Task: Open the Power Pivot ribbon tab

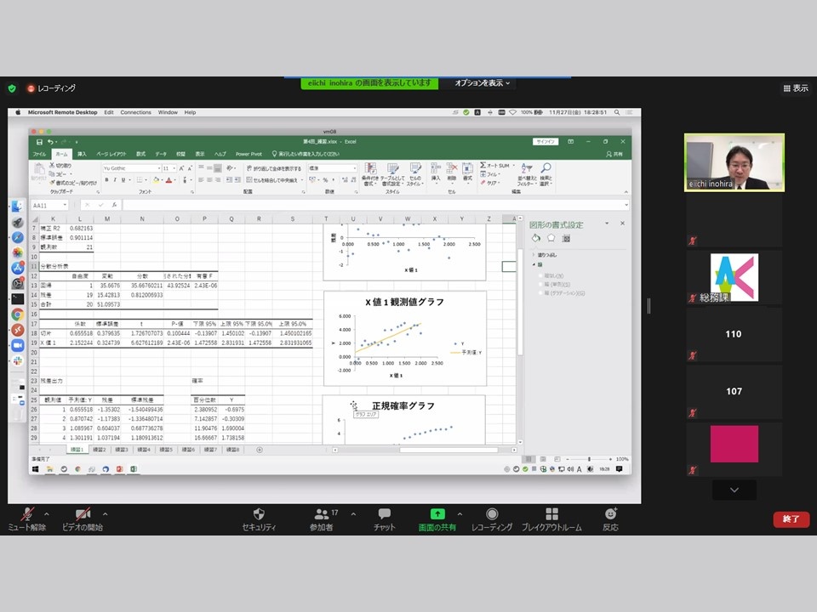Action: [x=249, y=154]
